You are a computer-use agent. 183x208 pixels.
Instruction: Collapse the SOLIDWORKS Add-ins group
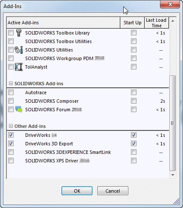click(x=11, y=84)
